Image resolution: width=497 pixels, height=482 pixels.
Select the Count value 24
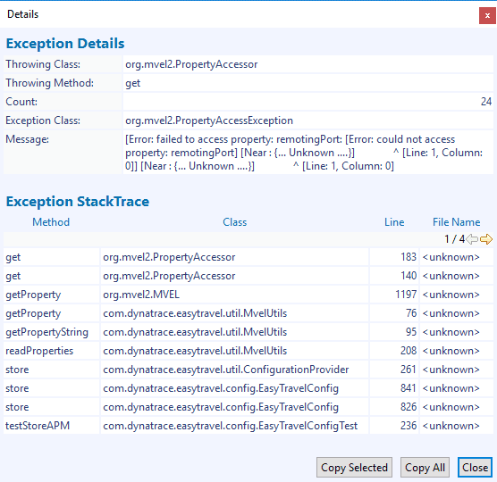[308, 102]
